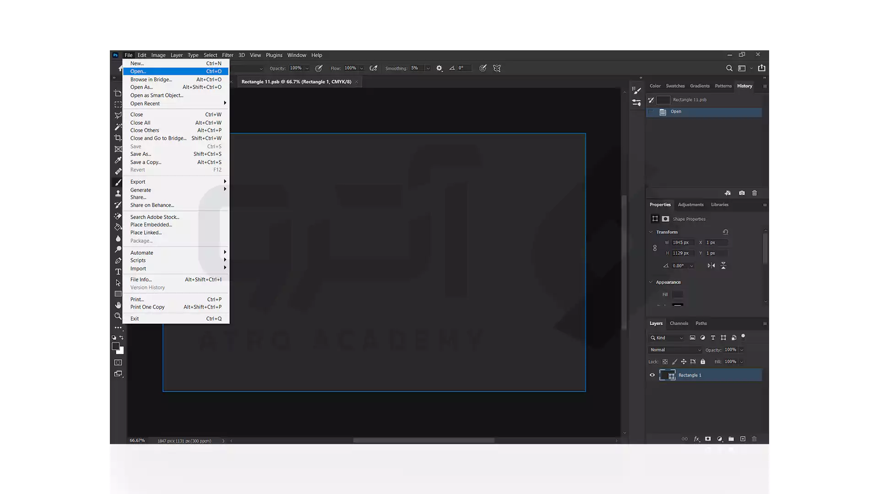Image resolution: width=879 pixels, height=494 pixels.
Task: Select the Clone Stamp tool
Action: tap(118, 193)
